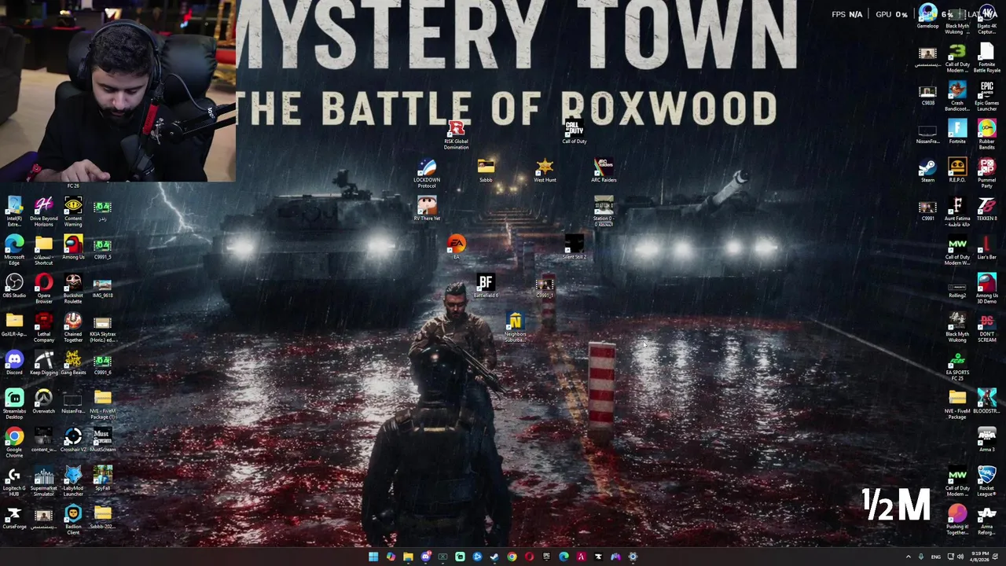
Task: Open the Windows Start menu
Action: [x=373, y=557]
